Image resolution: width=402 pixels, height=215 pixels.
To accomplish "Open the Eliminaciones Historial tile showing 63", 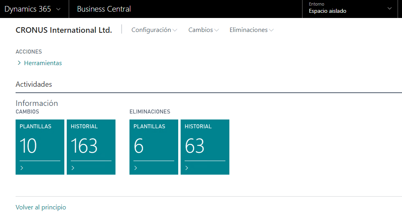I will [x=205, y=147].
